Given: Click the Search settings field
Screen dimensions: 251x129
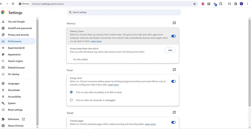Looking at the screenshot, I should (124, 12).
